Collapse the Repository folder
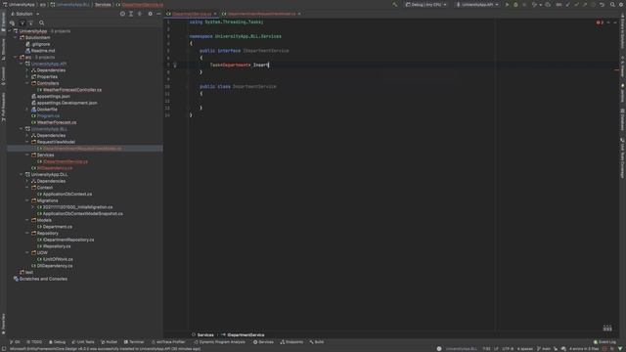Screen dimensions: 626x352 tap(27, 234)
